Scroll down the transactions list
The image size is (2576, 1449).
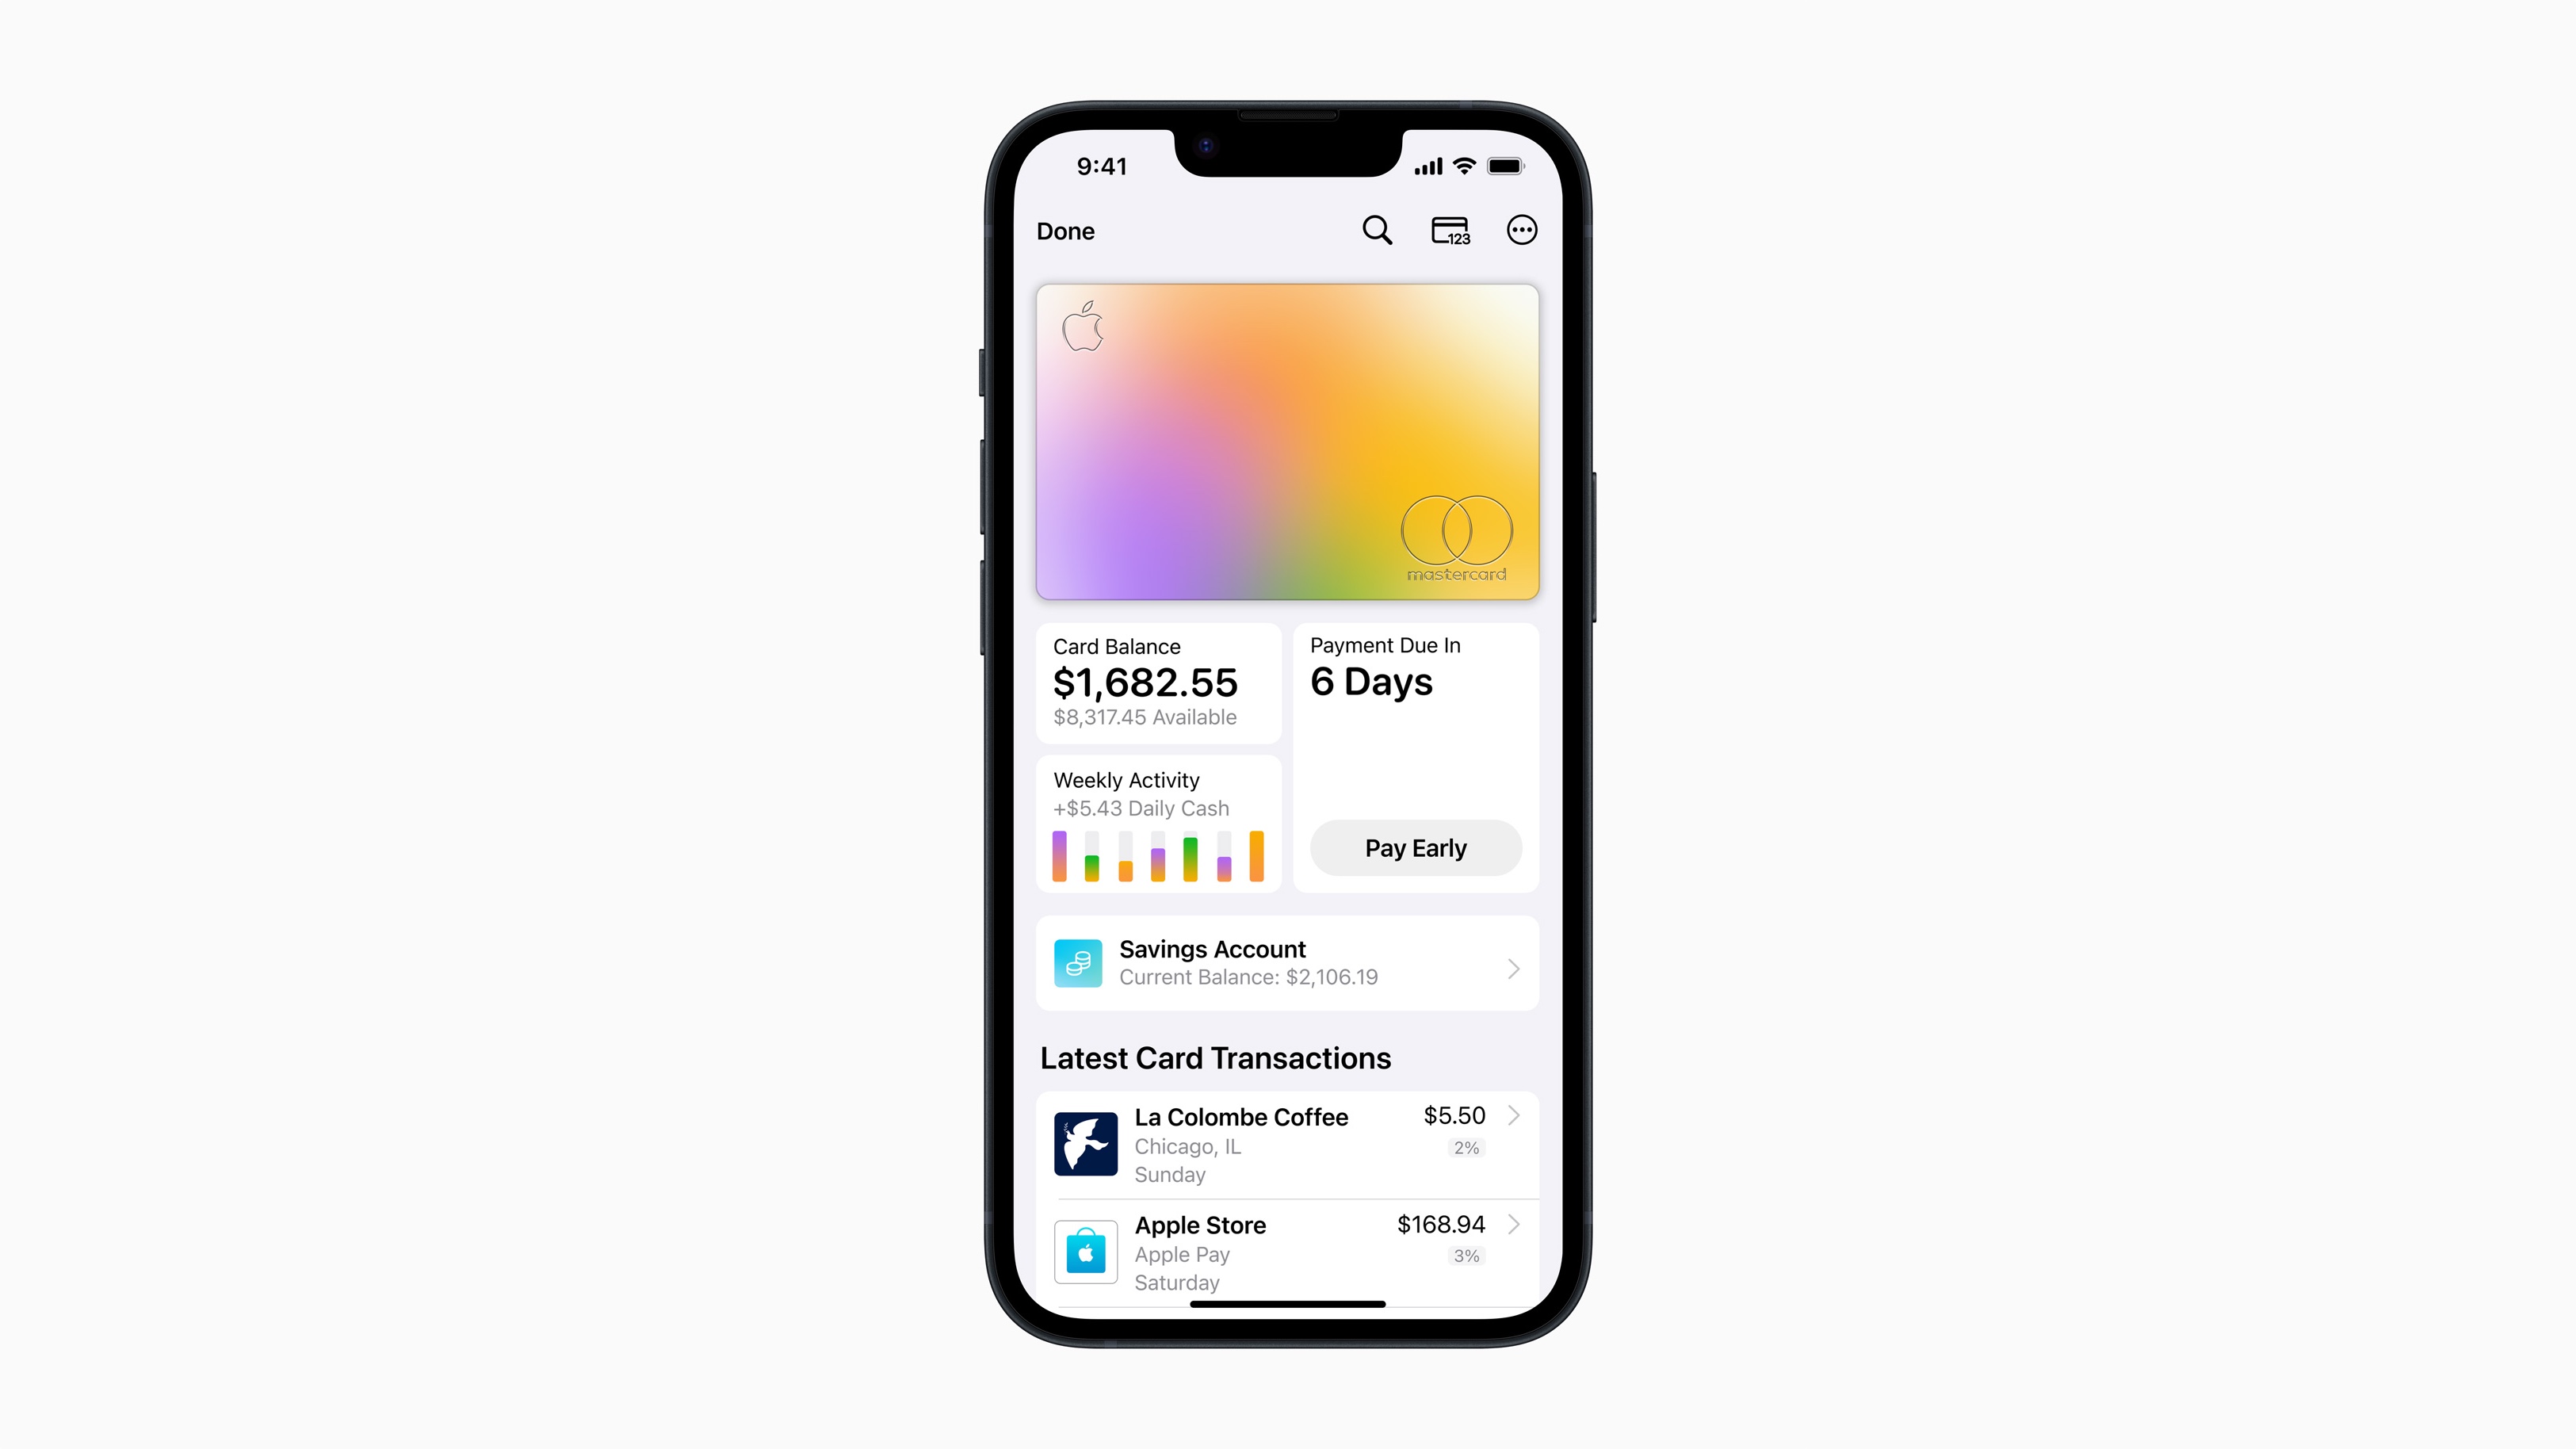point(1288,1203)
